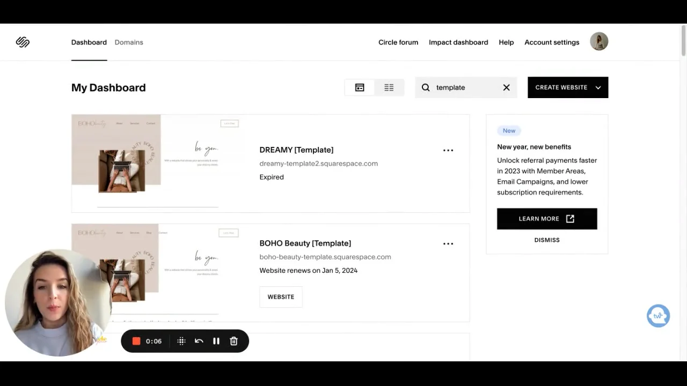Click the WEBSITE button under BOHO Beauty
Screen dimensions: 687x386
point(281,297)
